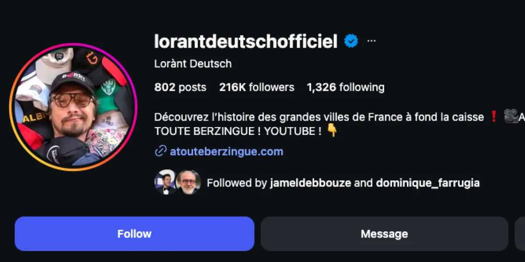Click the red exclamation mark emoji in the bio
Screen dimensions: 525x262
click(x=493, y=117)
